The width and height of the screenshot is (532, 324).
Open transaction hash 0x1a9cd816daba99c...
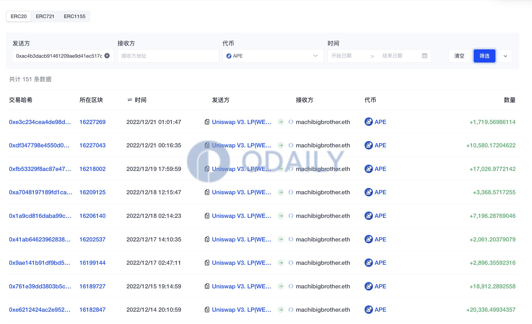click(x=40, y=216)
